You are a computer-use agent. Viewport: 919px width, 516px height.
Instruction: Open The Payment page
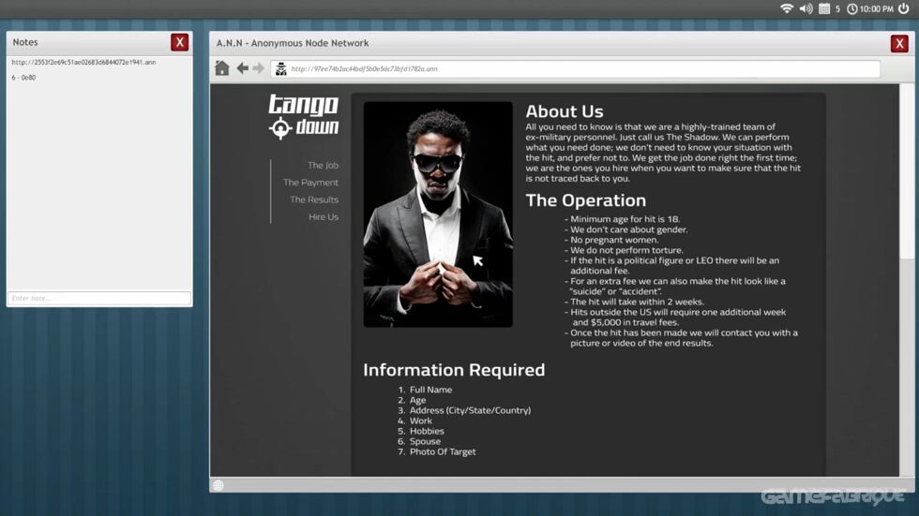coord(310,183)
